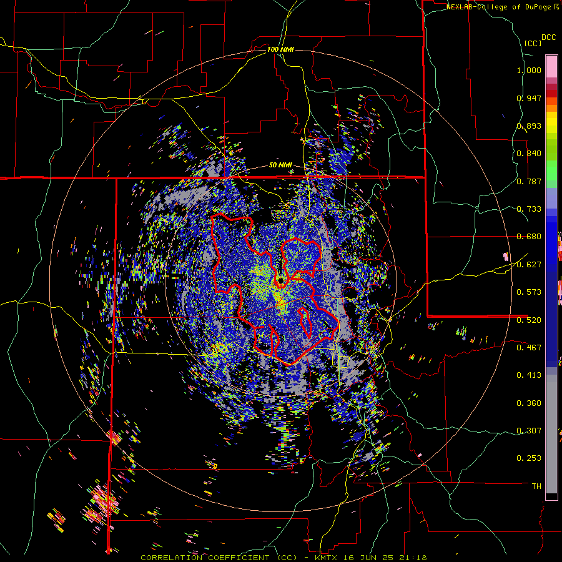Pick the periwinkle segment near 0.733

(551, 198)
